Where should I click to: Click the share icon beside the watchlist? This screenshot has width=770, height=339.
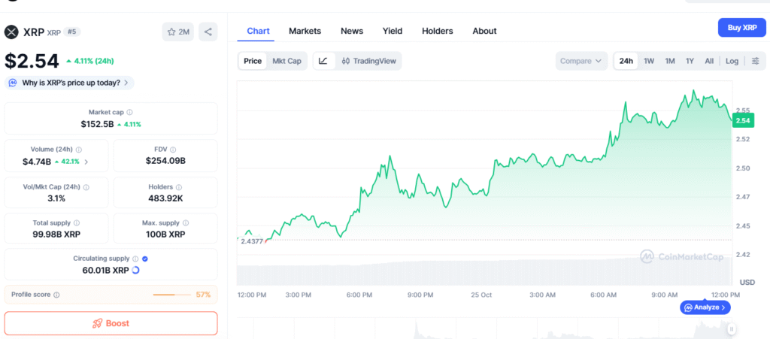pos(208,32)
